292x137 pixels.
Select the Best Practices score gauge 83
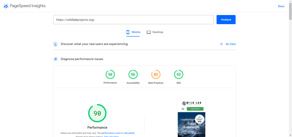click(156, 75)
